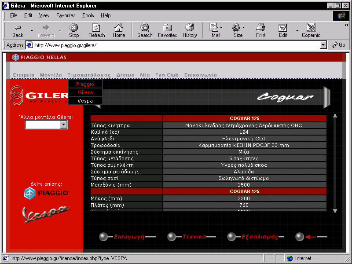Go to the Home page
352x264 pixels.
pyautogui.click(x=119, y=30)
